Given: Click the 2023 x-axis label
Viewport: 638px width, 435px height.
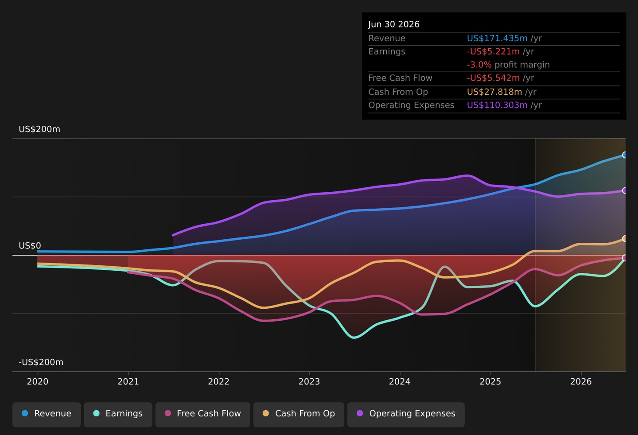Looking at the screenshot, I should [309, 382].
